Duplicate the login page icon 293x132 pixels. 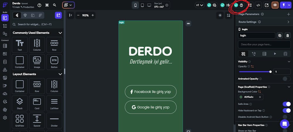[280, 35]
